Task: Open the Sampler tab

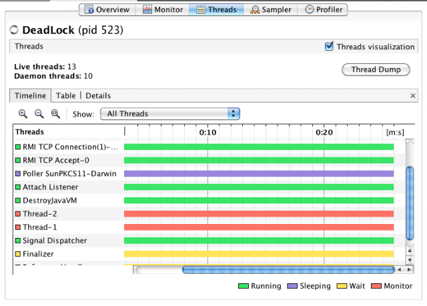Action: 271,10
